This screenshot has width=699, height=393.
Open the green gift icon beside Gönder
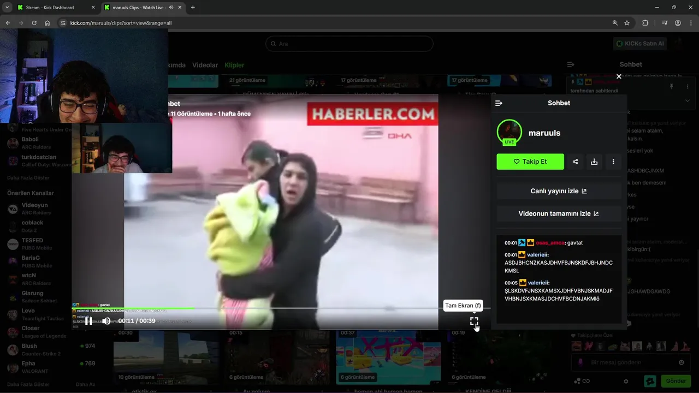coord(650,381)
